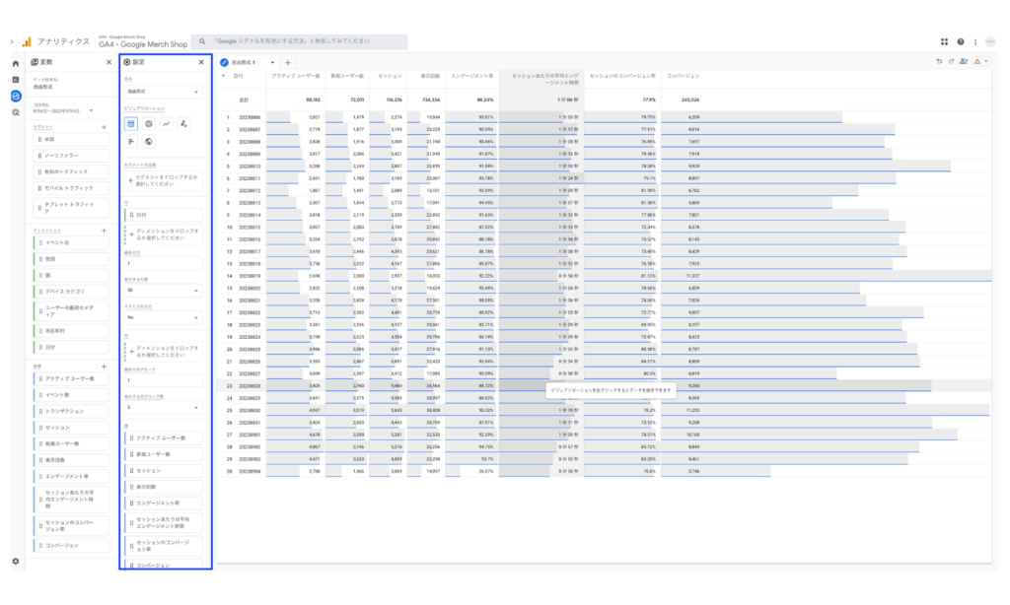Viewport: 1010px width, 605px height.
Task: Click the first row input field
Action: [163, 263]
